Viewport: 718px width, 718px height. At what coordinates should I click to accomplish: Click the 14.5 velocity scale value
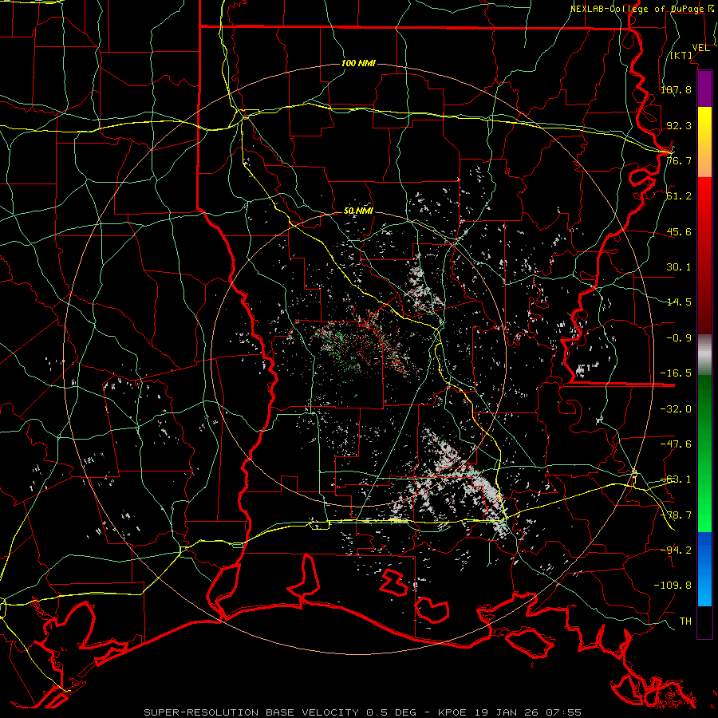pyautogui.click(x=679, y=302)
